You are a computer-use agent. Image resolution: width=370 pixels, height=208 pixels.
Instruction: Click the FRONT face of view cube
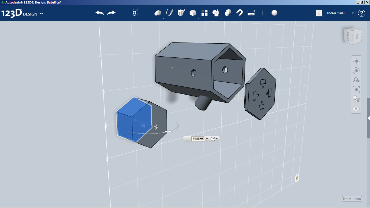tap(348, 36)
